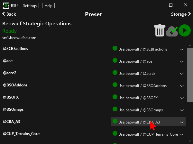Click the BSU app logo icon
Screen dimensions: 193x144
point(6,6)
